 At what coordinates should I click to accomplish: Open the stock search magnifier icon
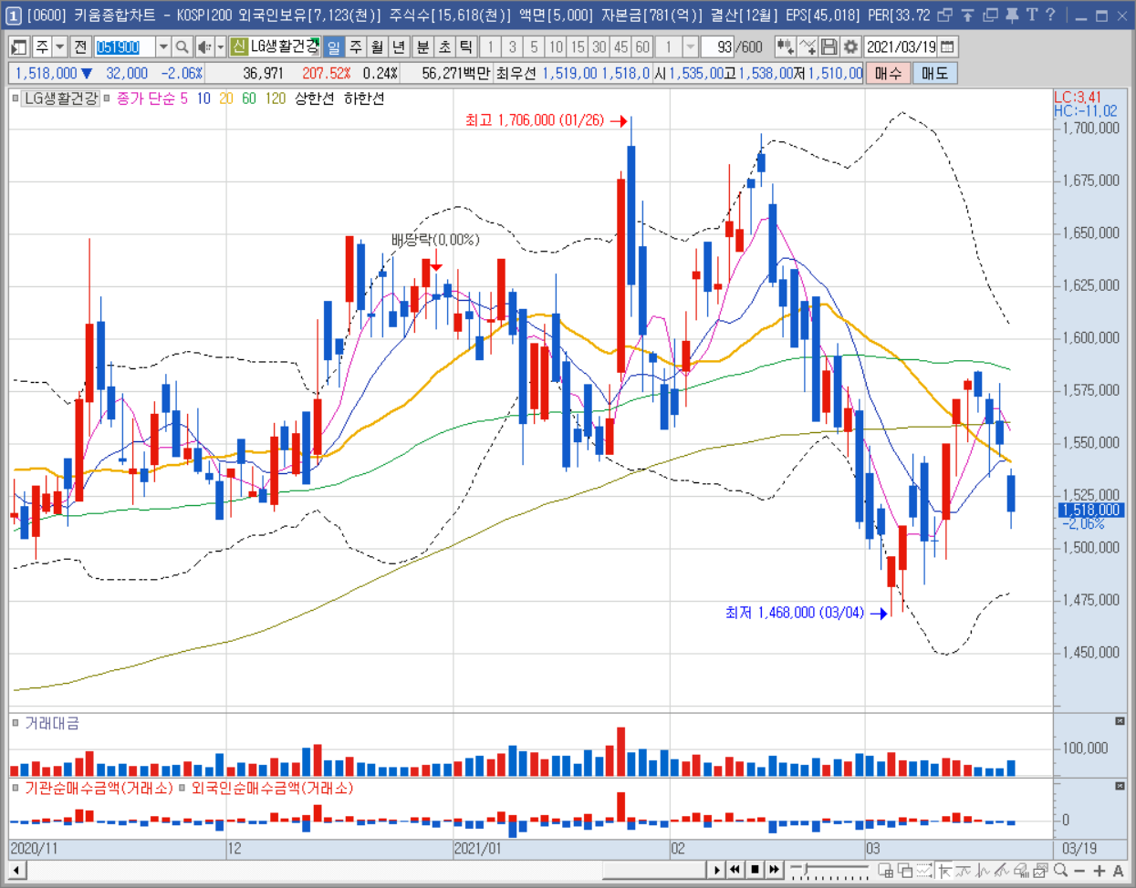[x=182, y=46]
